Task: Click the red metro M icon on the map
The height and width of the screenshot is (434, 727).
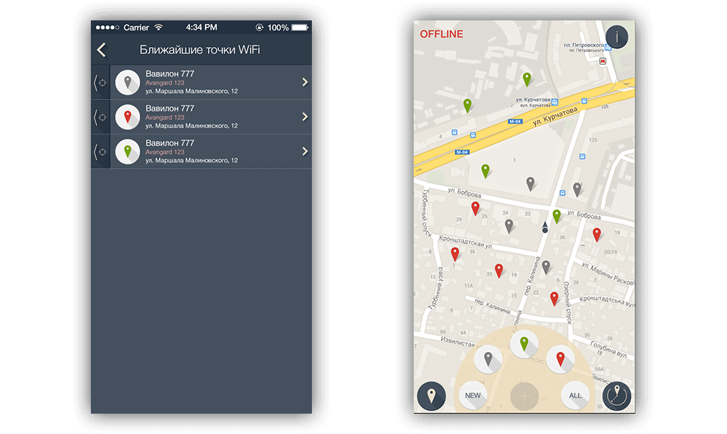Action: coord(602,61)
